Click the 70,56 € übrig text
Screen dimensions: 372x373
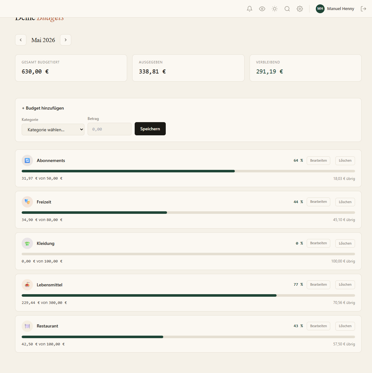[x=344, y=303]
